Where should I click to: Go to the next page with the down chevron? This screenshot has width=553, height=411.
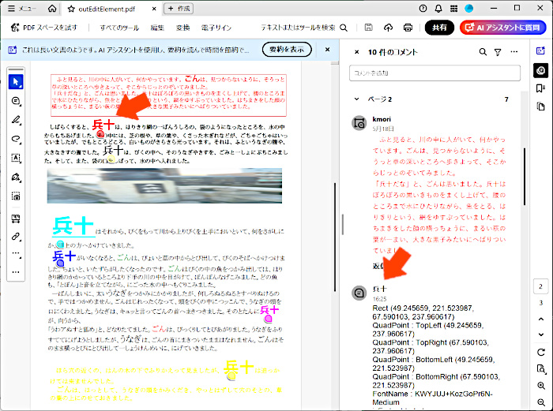point(540,334)
